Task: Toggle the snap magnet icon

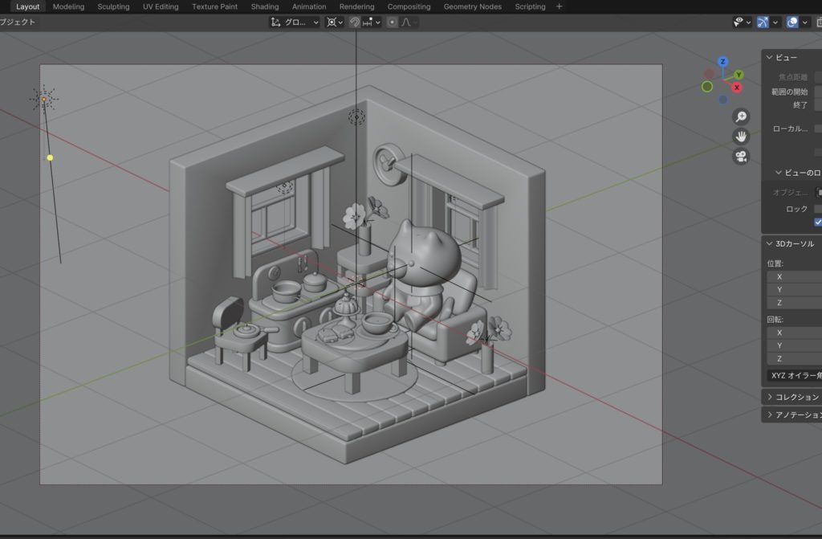Action: 355,22
